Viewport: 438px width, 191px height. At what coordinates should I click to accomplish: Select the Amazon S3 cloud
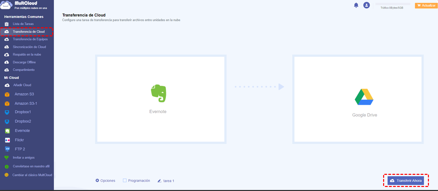(24, 94)
